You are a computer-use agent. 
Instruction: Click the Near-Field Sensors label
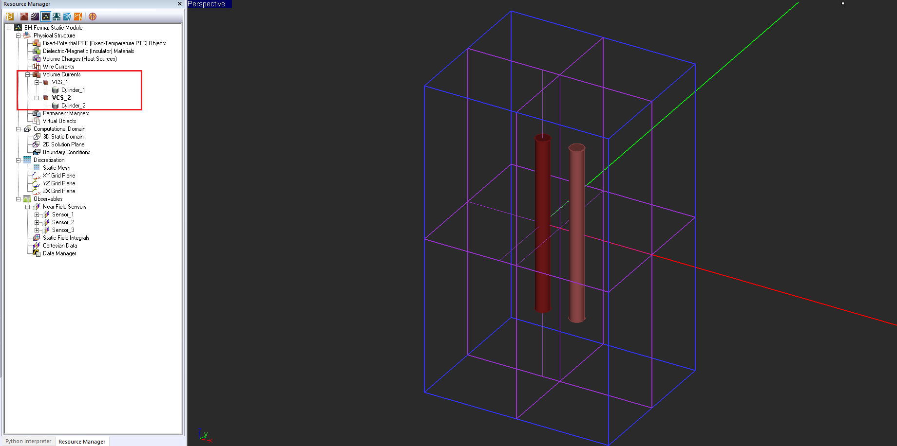64,207
